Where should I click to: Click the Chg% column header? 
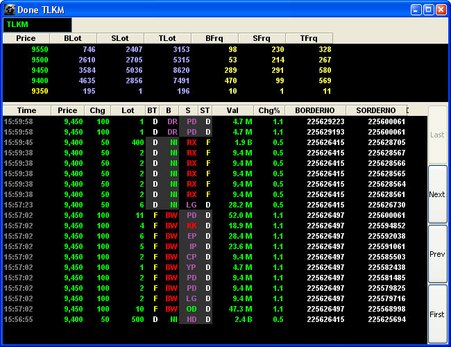pos(269,110)
